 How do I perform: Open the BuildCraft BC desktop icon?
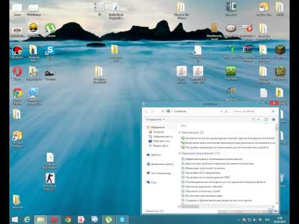point(280,73)
